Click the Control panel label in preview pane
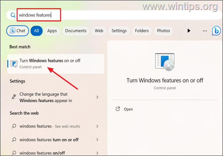Viewport: 223px width, 156px height. click(x=165, y=88)
